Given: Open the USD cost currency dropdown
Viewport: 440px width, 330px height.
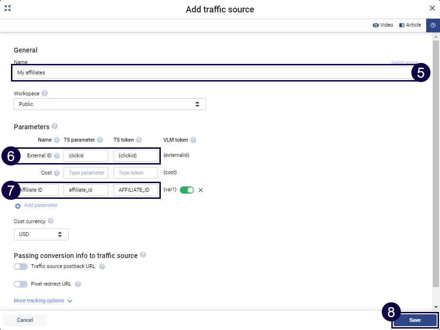Looking at the screenshot, I should tap(41, 234).
